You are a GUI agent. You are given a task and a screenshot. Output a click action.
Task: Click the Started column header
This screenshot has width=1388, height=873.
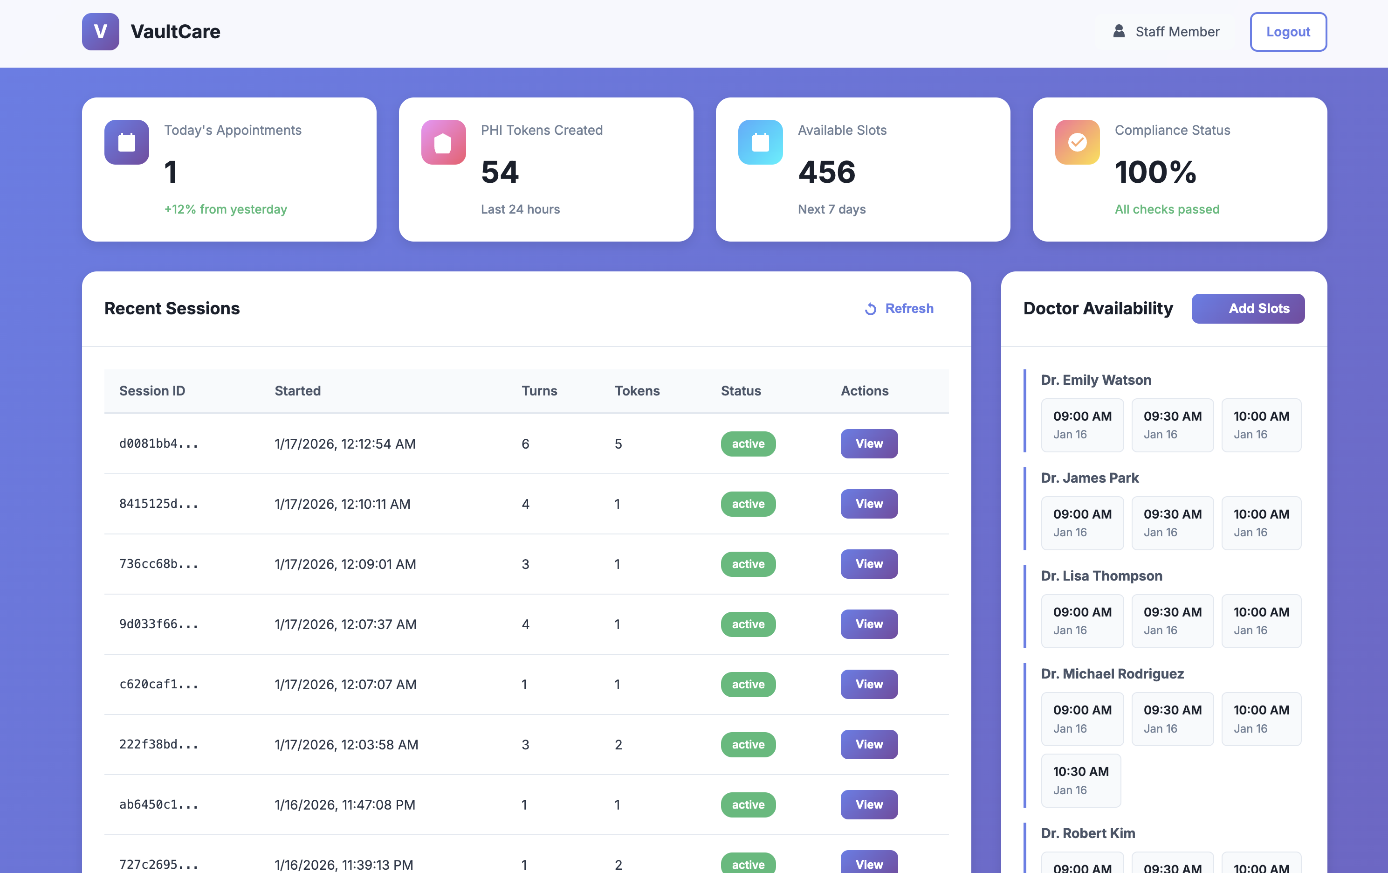tap(297, 391)
